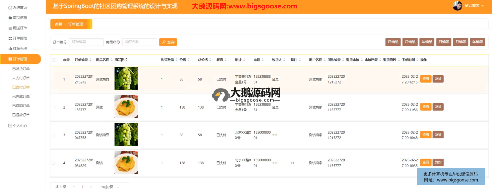Screen dimensions: 492x190
Task: Open product info via briefcase icon
Action: (x=10, y=18)
